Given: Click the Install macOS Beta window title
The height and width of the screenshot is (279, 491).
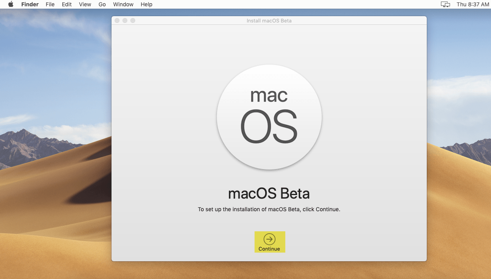Looking at the screenshot, I should [x=269, y=20].
